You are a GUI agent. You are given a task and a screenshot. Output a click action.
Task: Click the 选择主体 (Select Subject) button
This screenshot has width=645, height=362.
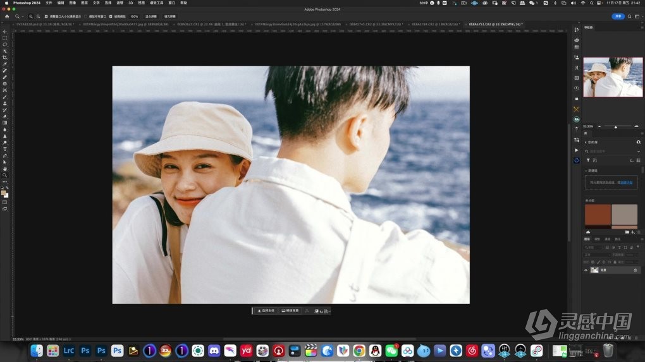click(x=266, y=311)
